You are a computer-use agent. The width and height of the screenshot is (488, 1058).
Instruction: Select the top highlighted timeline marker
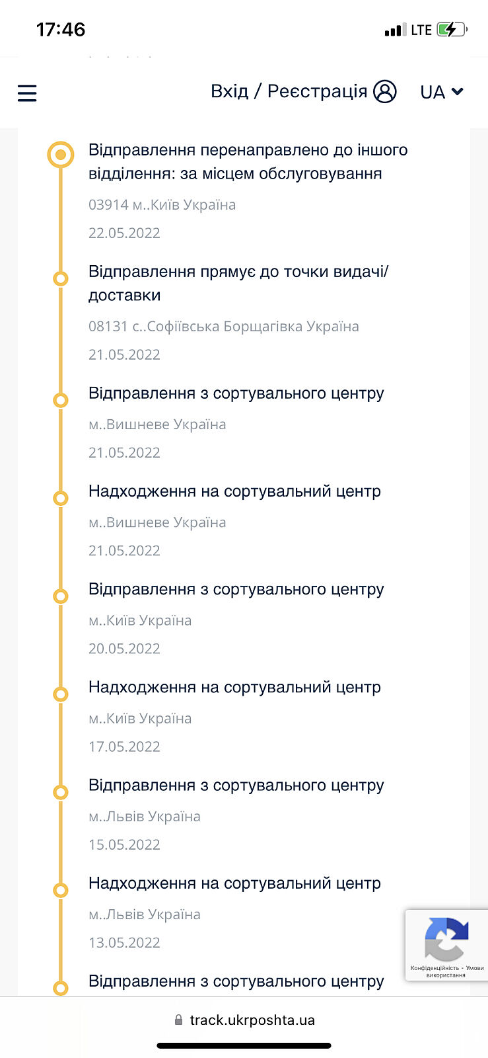[x=60, y=155]
